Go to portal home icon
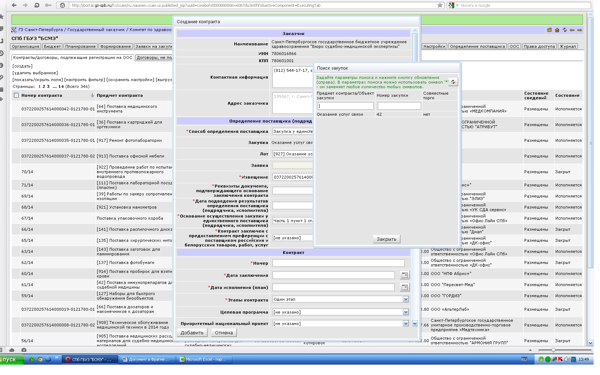600x375 pixels. click(557, 30)
